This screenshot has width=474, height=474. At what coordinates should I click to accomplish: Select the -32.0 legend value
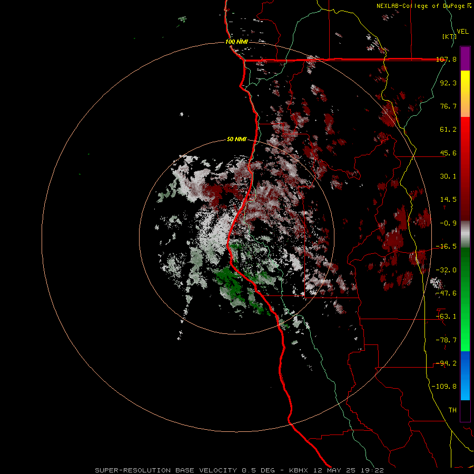(x=446, y=270)
